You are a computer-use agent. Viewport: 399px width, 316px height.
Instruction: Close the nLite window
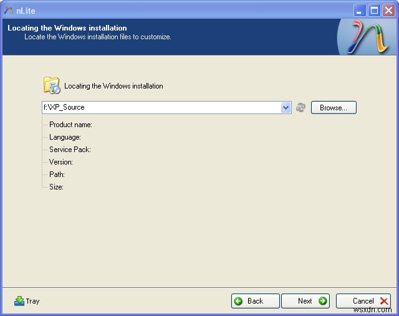pyautogui.click(x=389, y=11)
